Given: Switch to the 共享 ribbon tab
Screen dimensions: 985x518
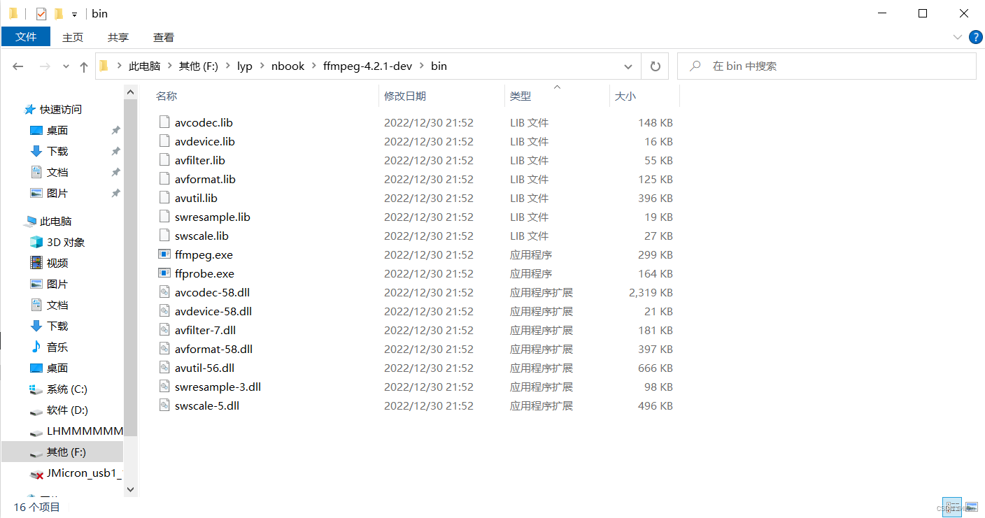Looking at the screenshot, I should tap(118, 37).
